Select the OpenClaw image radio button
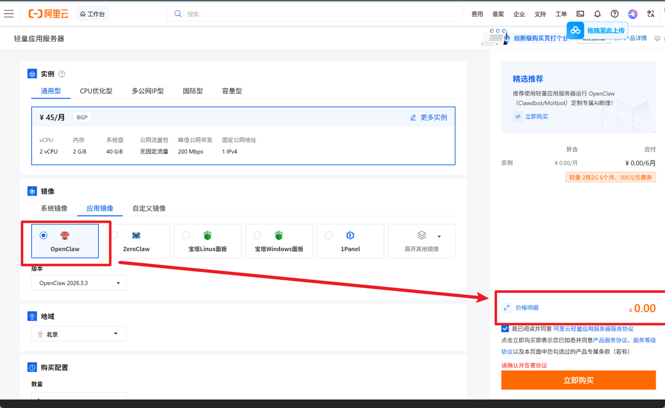Screen dimensions: 665x408 [44, 235]
